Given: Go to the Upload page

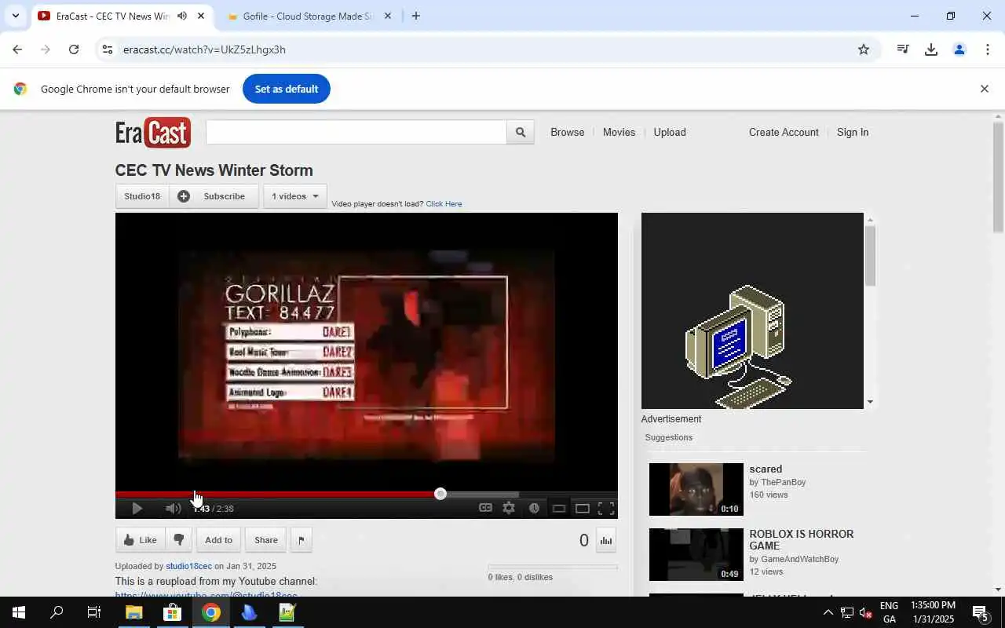Looking at the screenshot, I should click(670, 133).
